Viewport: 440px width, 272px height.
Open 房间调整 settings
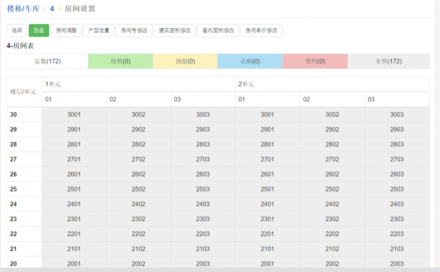click(x=66, y=31)
